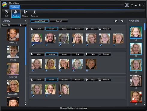The height and width of the screenshot is (111, 147).
Task: Uncheck the fifth face in the Suzanna group
Action: [87, 70]
